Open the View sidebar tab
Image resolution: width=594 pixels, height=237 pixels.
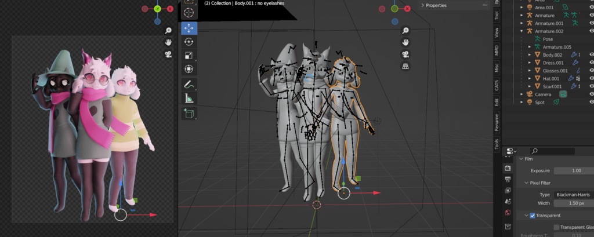tap(497, 32)
